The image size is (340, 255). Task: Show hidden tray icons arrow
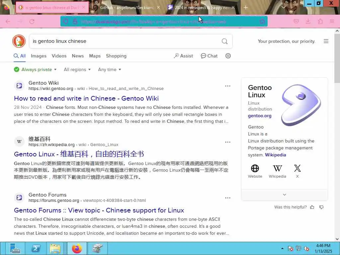coord(282,248)
